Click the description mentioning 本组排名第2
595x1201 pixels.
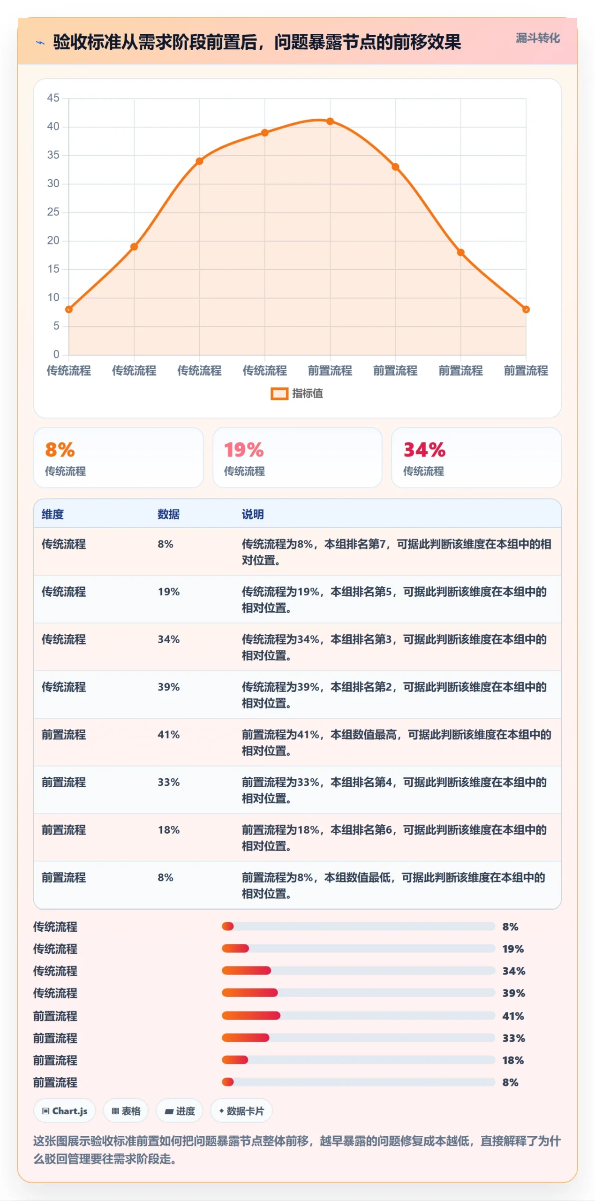[x=394, y=695]
